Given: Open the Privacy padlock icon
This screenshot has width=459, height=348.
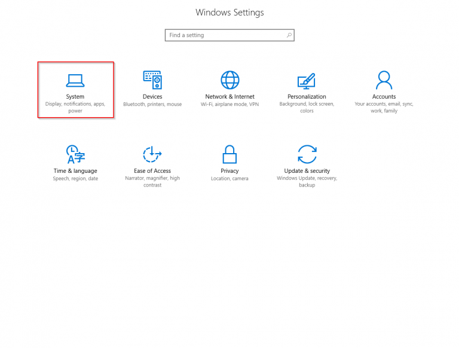Looking at the screenshot, I should (229, 154).
